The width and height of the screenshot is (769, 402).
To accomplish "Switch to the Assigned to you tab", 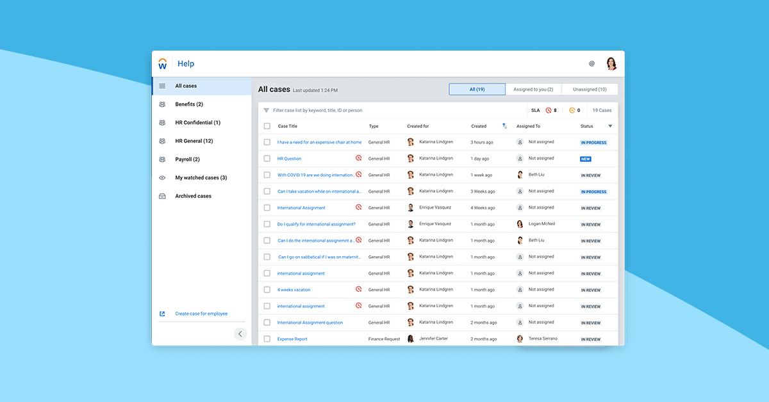I will pos(533,90).
